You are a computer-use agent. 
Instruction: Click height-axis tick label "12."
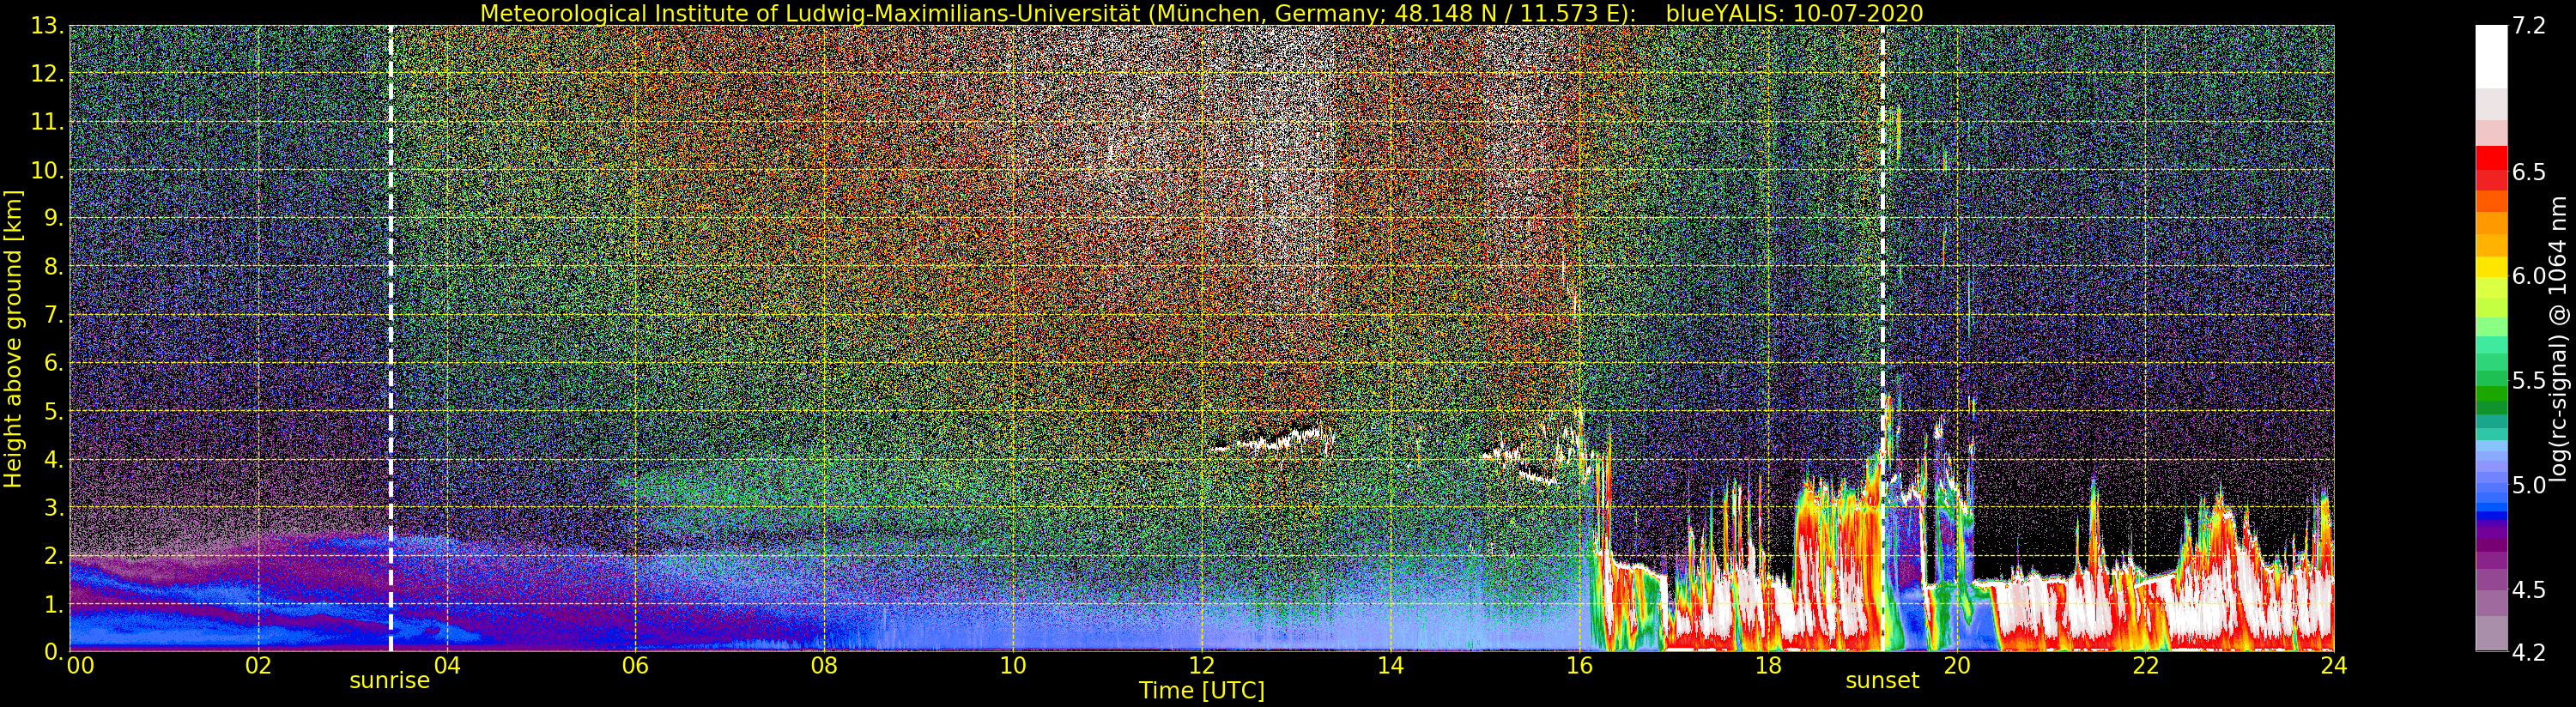coord(48,74)
